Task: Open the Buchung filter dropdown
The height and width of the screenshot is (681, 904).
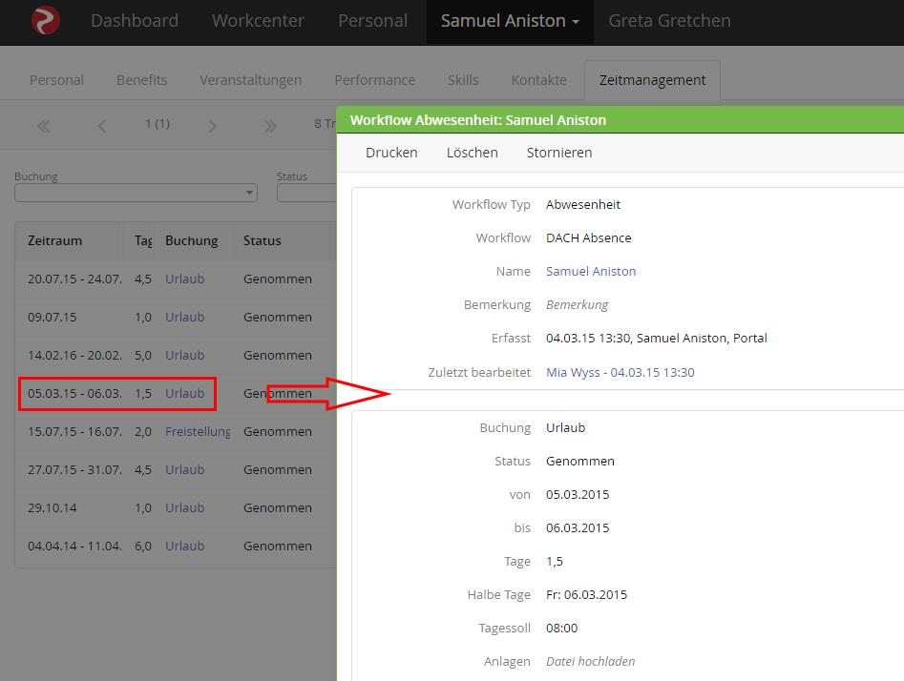Action: click(137, 193)
